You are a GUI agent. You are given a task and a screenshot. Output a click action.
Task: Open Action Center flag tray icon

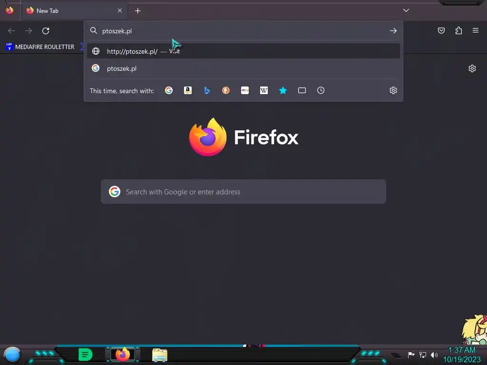[411, 355]
